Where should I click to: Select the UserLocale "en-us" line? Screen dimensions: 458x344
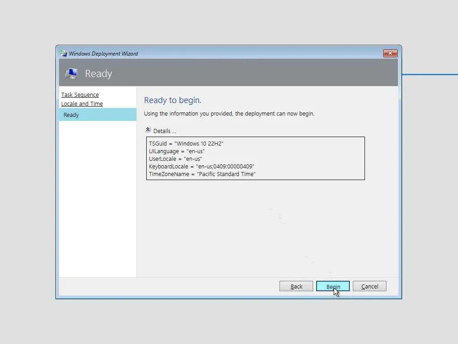(x=175, y=159)
